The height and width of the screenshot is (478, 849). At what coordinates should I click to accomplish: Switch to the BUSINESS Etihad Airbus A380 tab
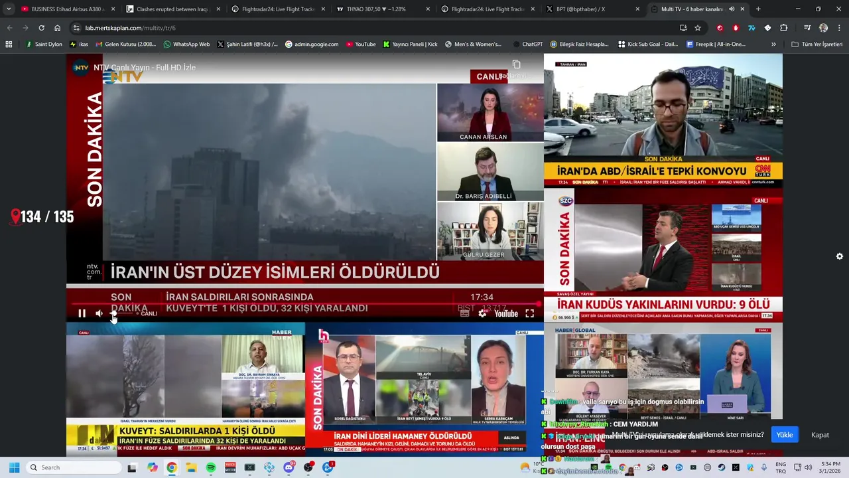(x=68, y=9)
